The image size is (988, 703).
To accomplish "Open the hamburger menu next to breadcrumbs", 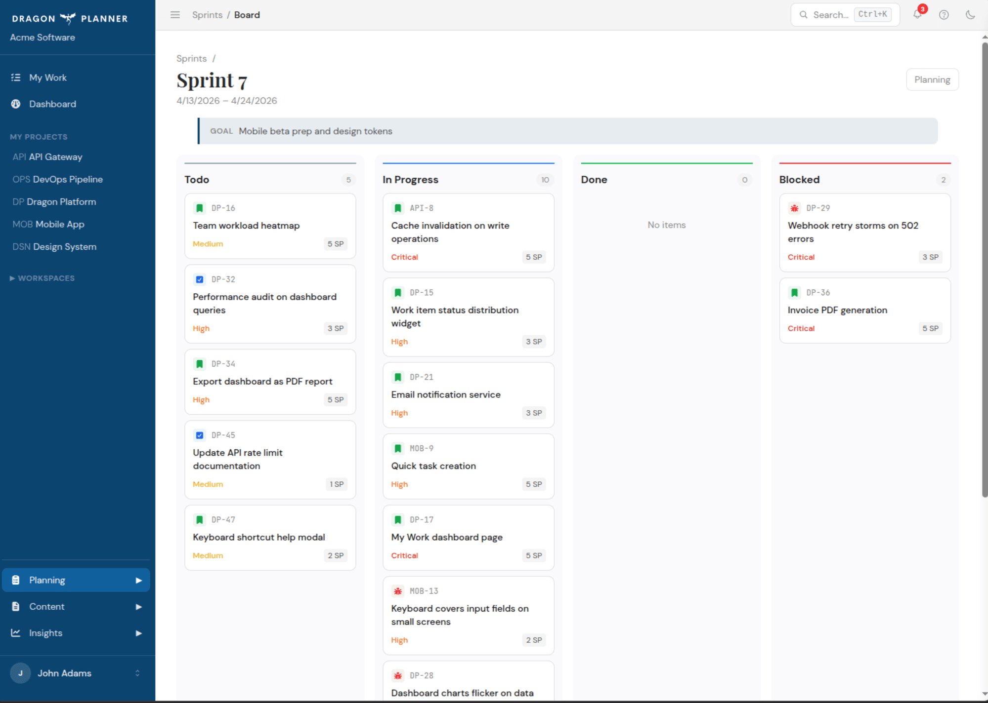I will pyautogui.click(x=174, y=15).
